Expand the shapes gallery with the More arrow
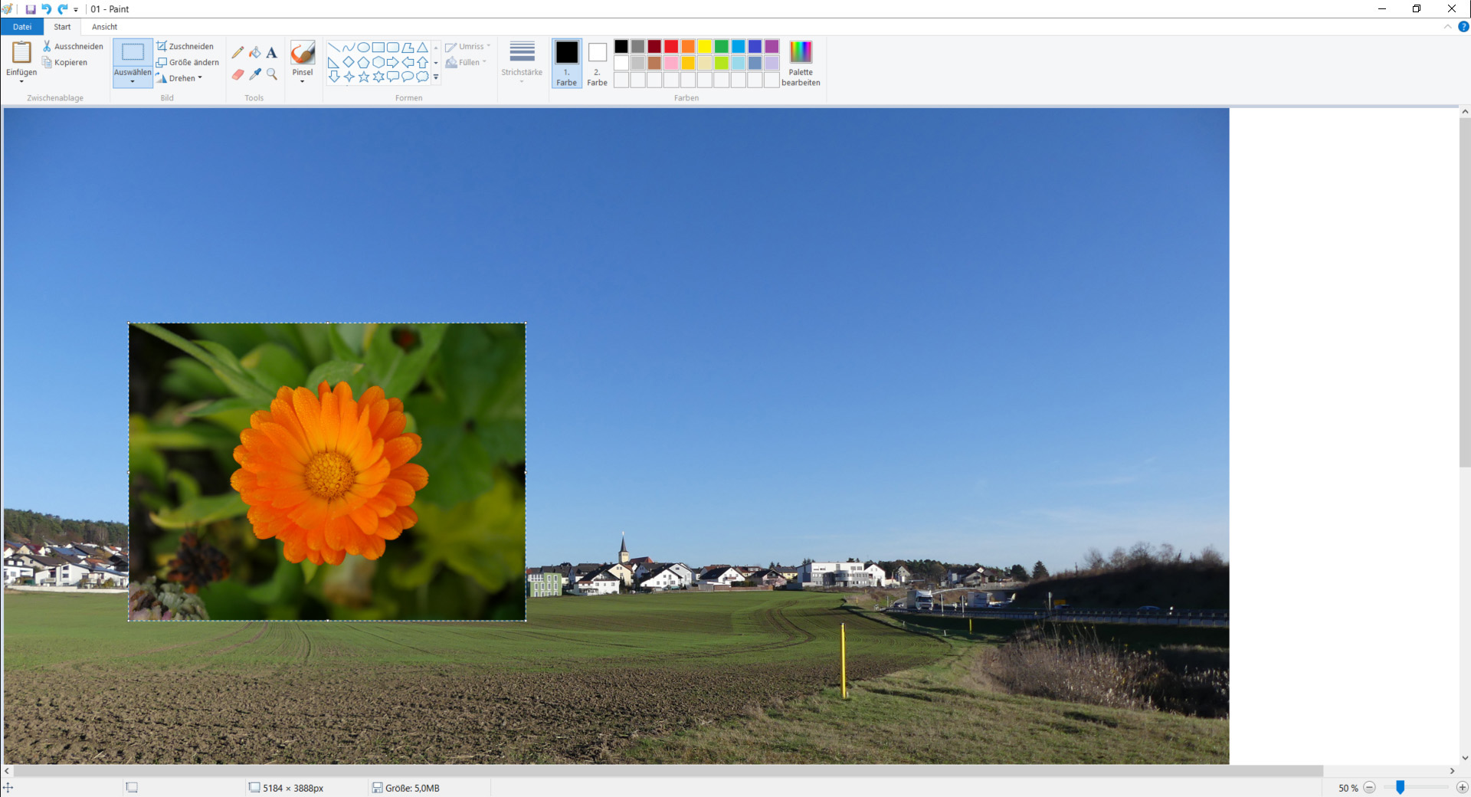Screen dimensions: 1471x797 [x=436, y=77]
